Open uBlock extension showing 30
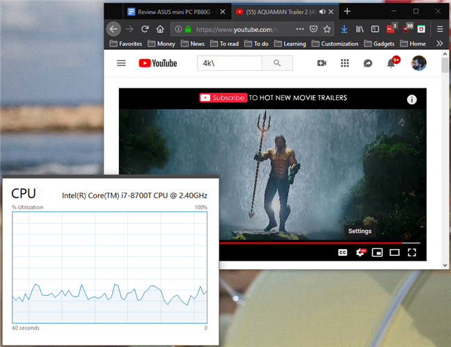 [408, 28]
